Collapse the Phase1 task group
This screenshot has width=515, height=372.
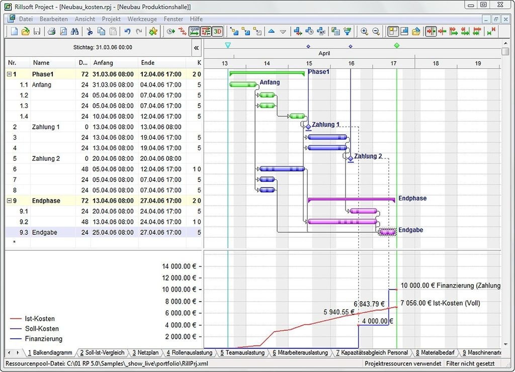click(x=9, y=73)
